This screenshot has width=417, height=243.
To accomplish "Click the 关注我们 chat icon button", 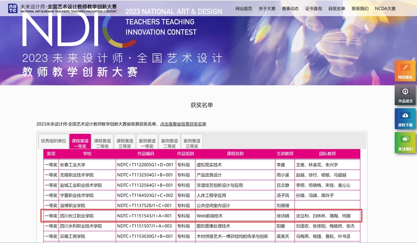I will click(x=405, y=142).
